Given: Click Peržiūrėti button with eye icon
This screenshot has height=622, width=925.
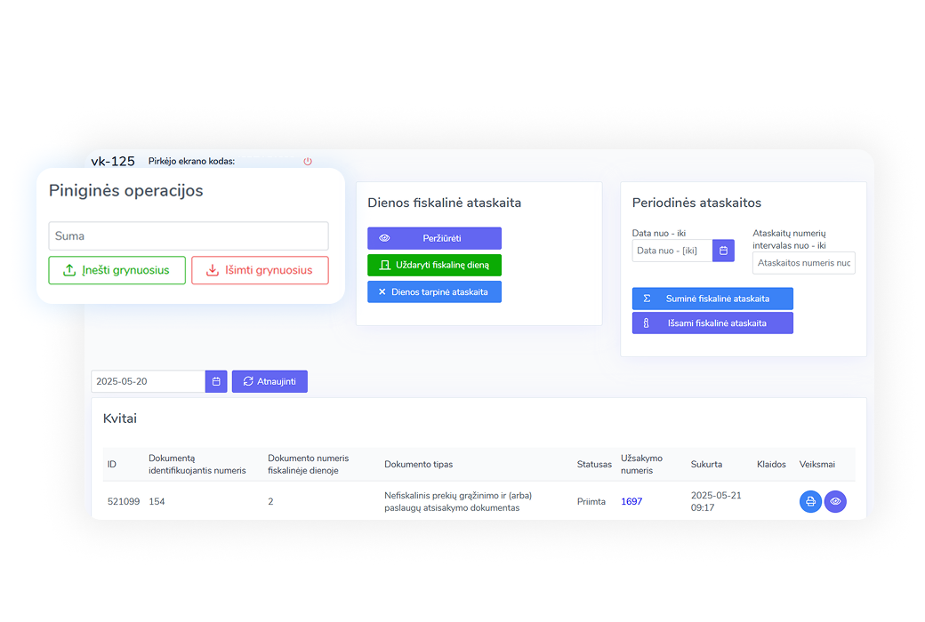Looking at the screenshot, I should click(434, 238).
